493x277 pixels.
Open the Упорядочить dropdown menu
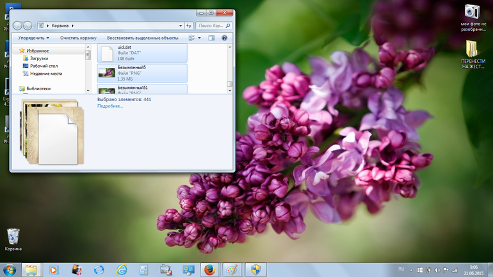34,38
